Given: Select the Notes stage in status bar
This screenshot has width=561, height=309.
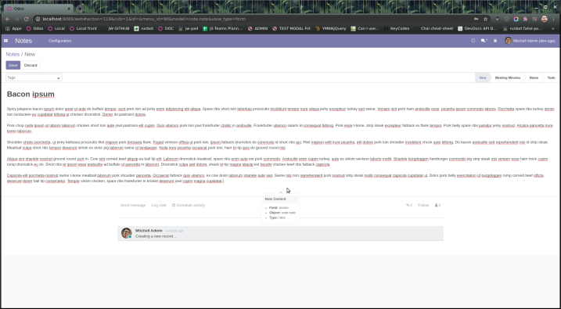Looking at the screenshot, I should coord(534,77).
